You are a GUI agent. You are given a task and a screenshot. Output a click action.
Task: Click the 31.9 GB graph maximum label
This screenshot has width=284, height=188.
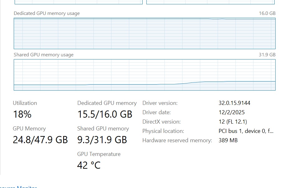267,55
